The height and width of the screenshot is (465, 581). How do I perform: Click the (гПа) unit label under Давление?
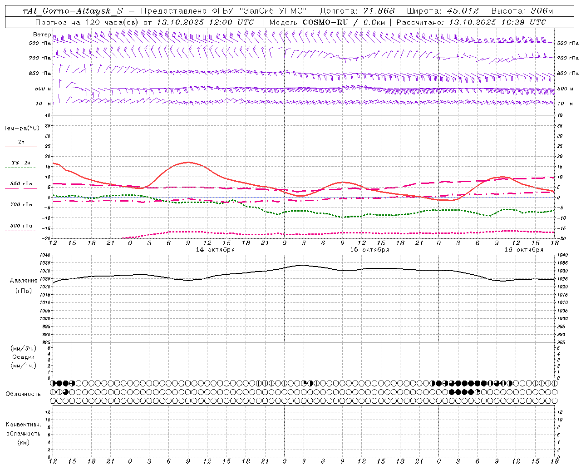click(x=24, y=291)
